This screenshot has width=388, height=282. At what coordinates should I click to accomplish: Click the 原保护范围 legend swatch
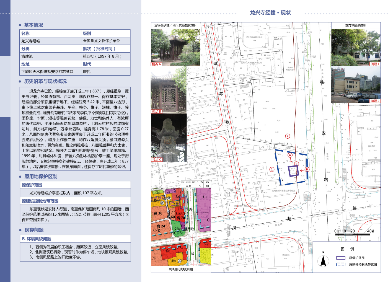[x=341, y=258]
